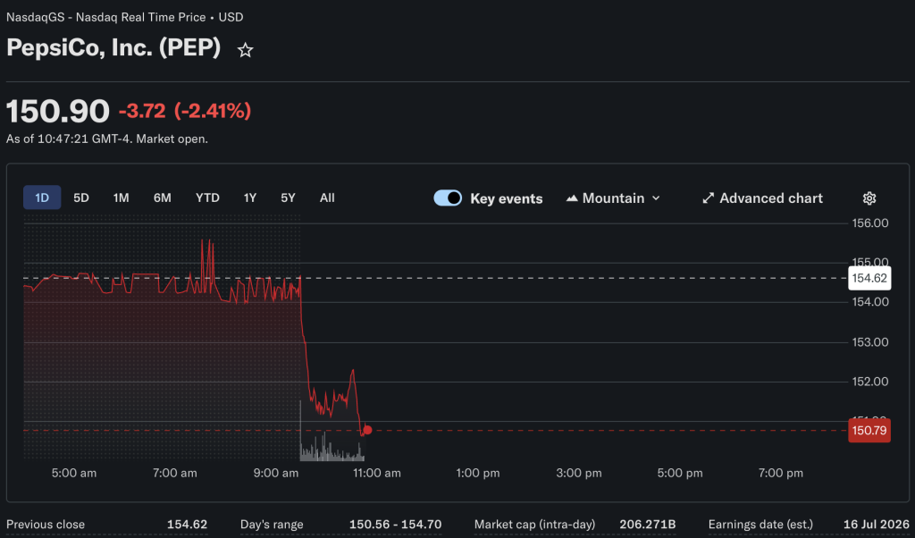Switch to the 1M time range

[121, 198]
